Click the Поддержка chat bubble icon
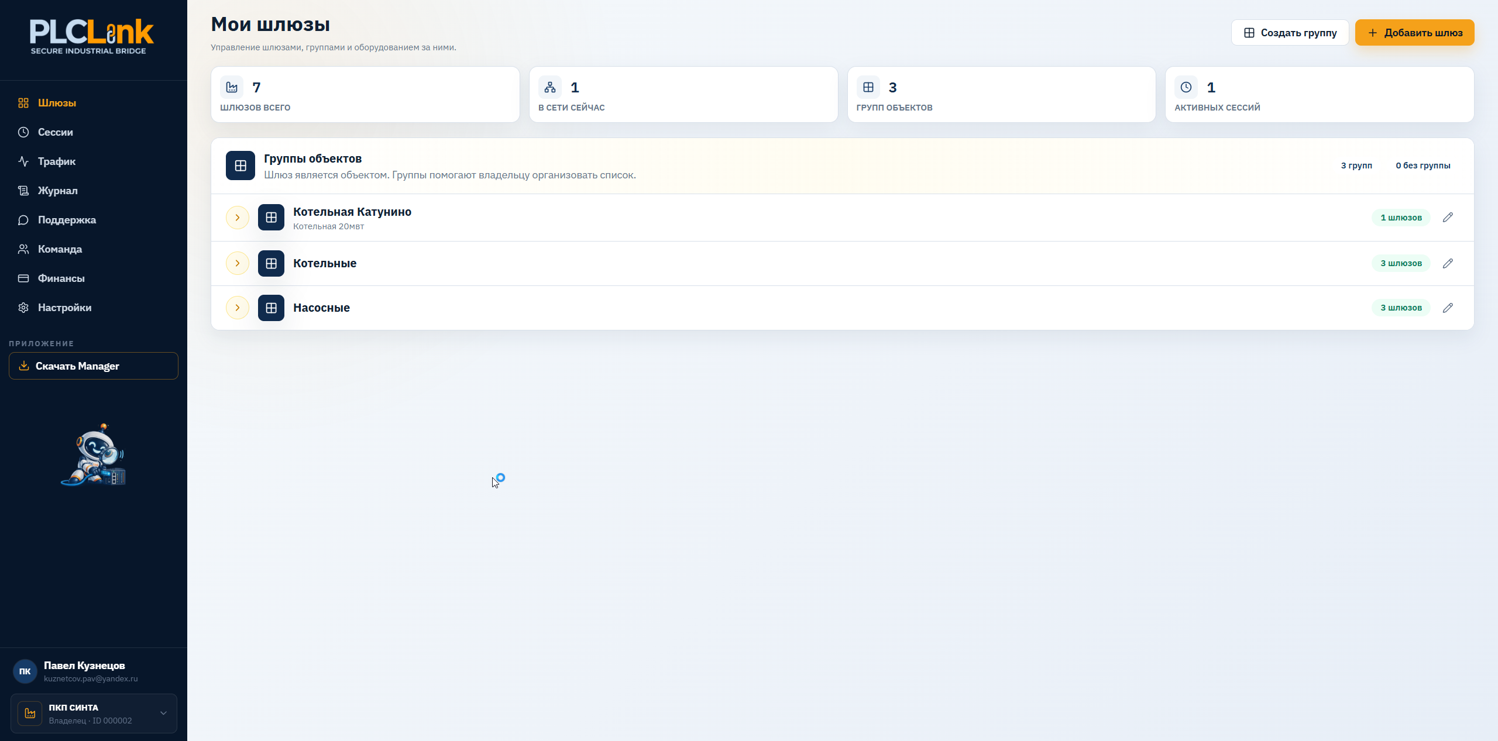Image resolution: width=1498 pixels, height=741 pixels. (23, 220)
